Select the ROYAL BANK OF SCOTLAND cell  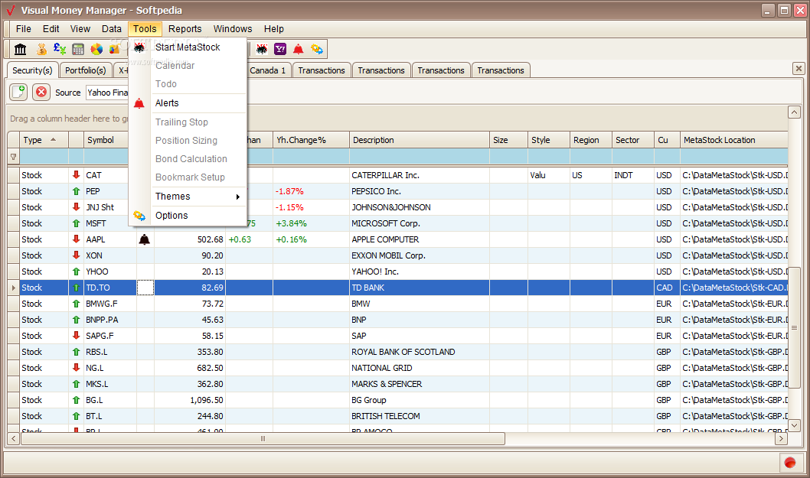(x=419, y=352)
